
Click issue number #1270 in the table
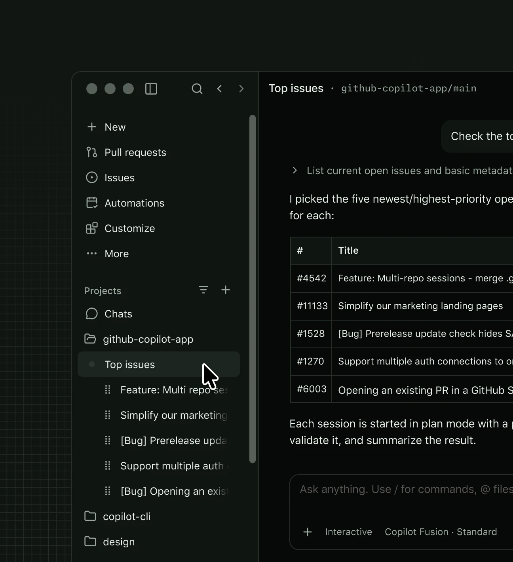[310, 361]
